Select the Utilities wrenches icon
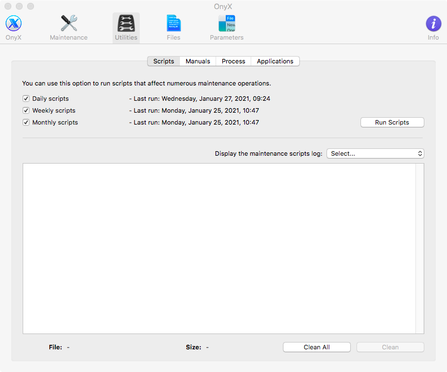 tap(126, 23)
